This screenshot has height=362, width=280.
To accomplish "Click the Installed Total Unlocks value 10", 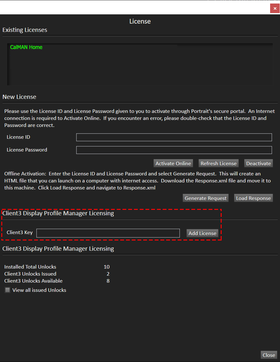I will point(107,267).
